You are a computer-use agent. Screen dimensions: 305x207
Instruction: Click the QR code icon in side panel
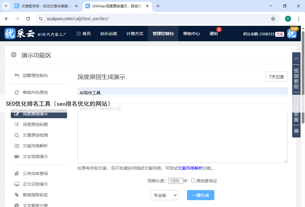(296, 131)
